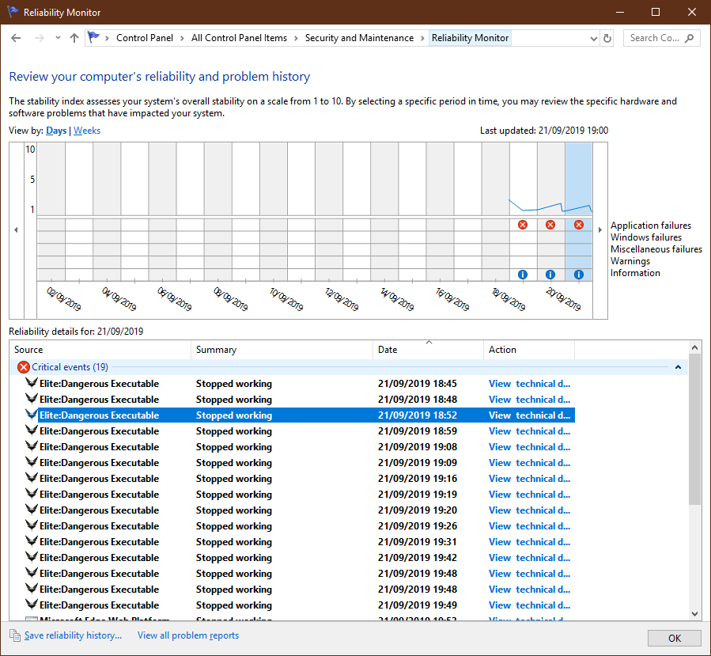The image size is (711, 656).
Task: Click the Back navigation arrow
Action: click(x=16, y=38)
